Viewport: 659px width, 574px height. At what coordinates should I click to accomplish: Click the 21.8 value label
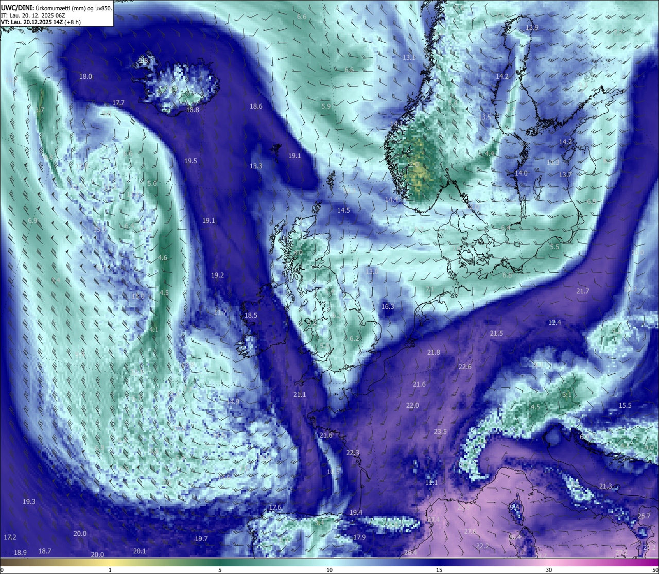point(433,353)
